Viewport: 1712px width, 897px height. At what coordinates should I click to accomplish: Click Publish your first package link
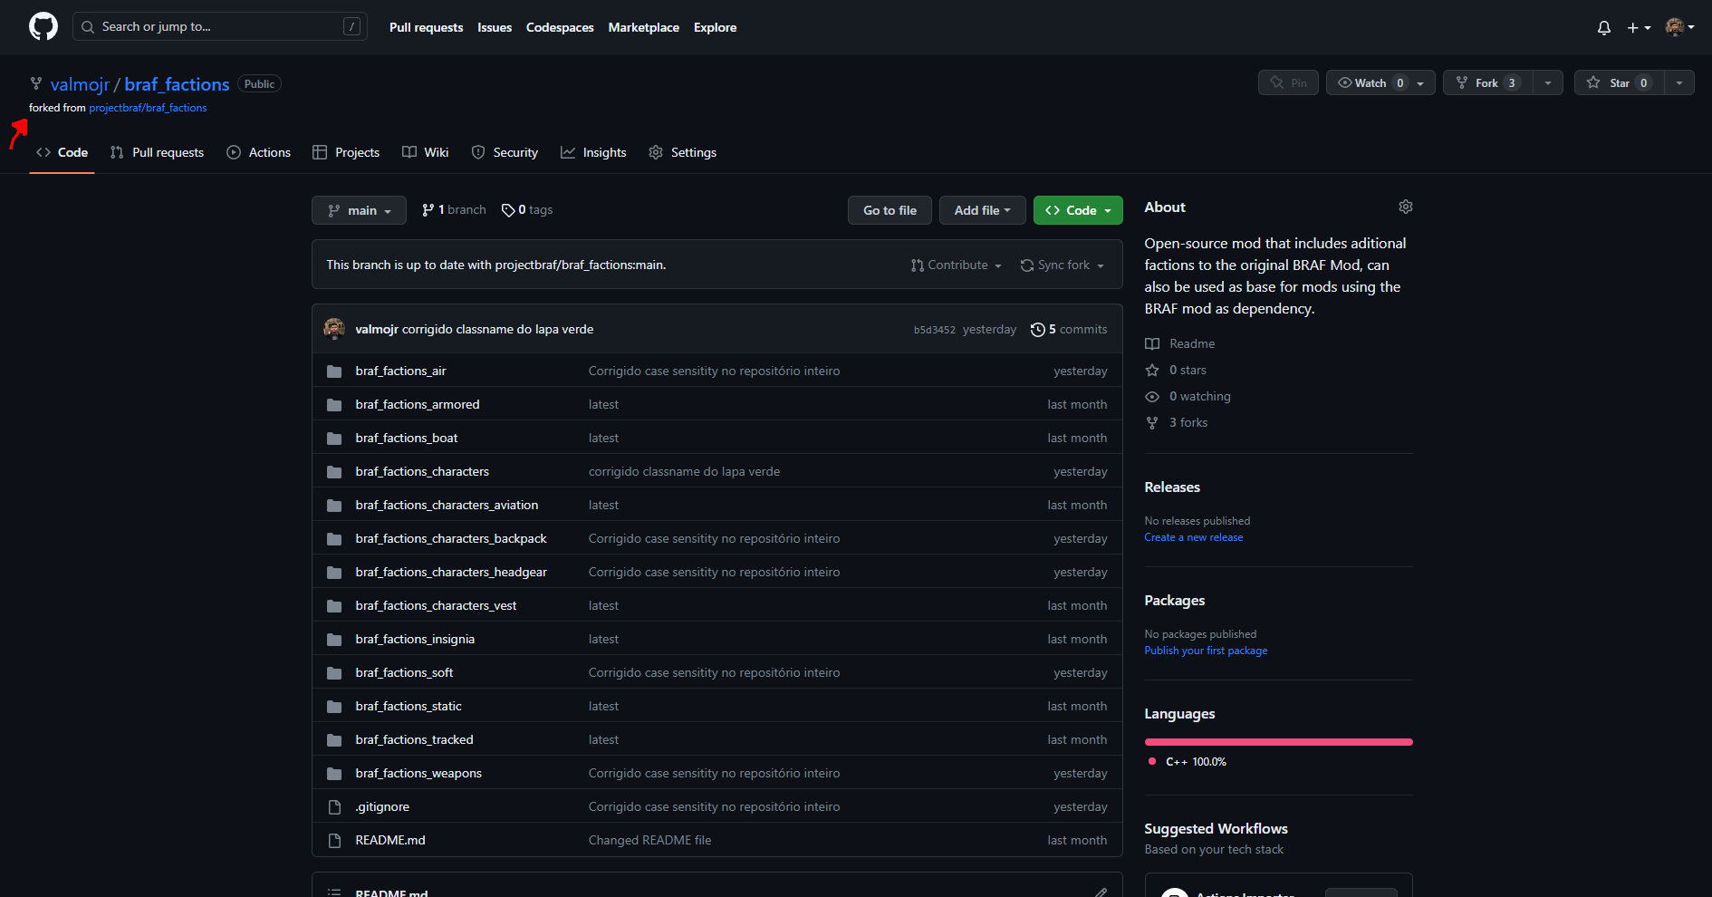(x=1206, y=651)
